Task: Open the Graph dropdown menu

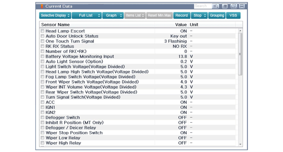Action: point(113,16)
